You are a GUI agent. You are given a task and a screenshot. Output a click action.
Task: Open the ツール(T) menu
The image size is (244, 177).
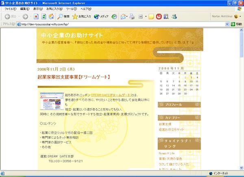click(72, 9)
